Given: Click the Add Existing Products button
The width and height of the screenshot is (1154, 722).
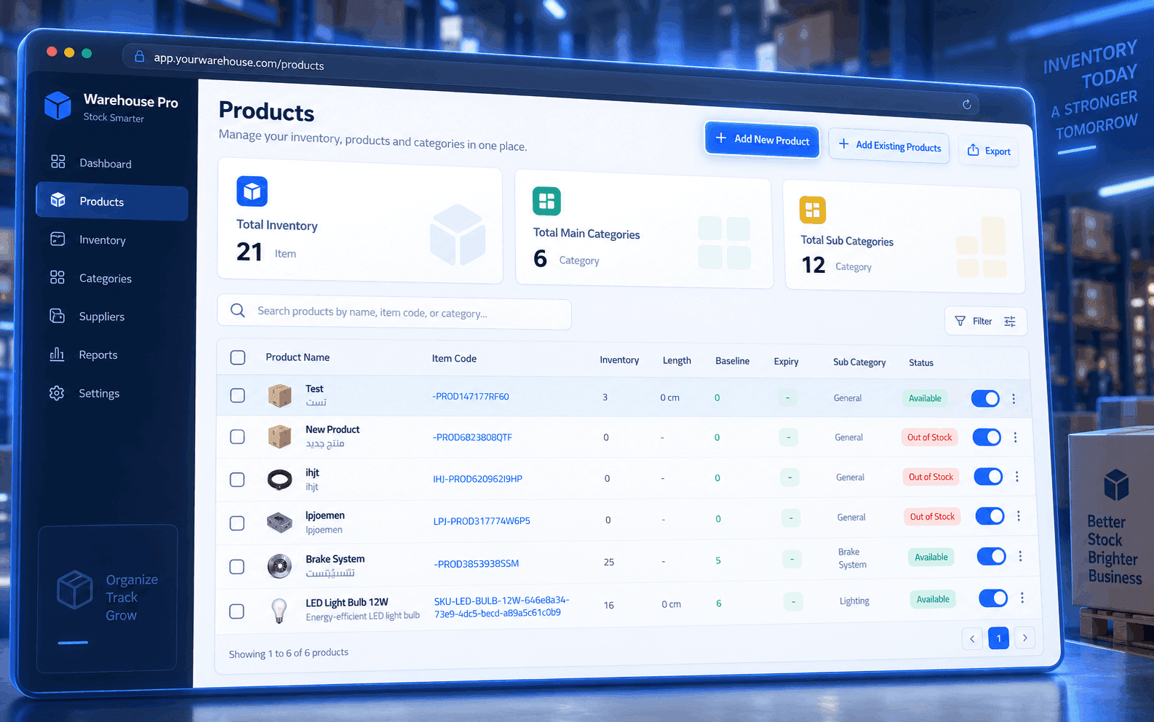Looking at the screenshot, I should coord(889,146).
